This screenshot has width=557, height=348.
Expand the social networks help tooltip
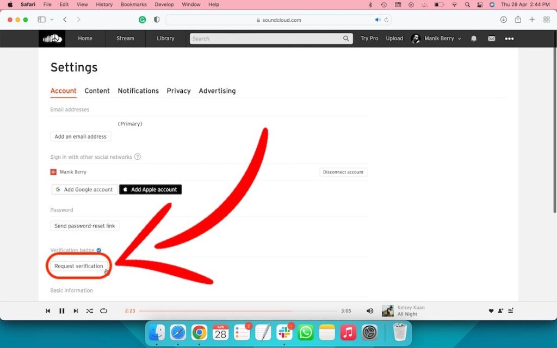[x=138, y=156]
